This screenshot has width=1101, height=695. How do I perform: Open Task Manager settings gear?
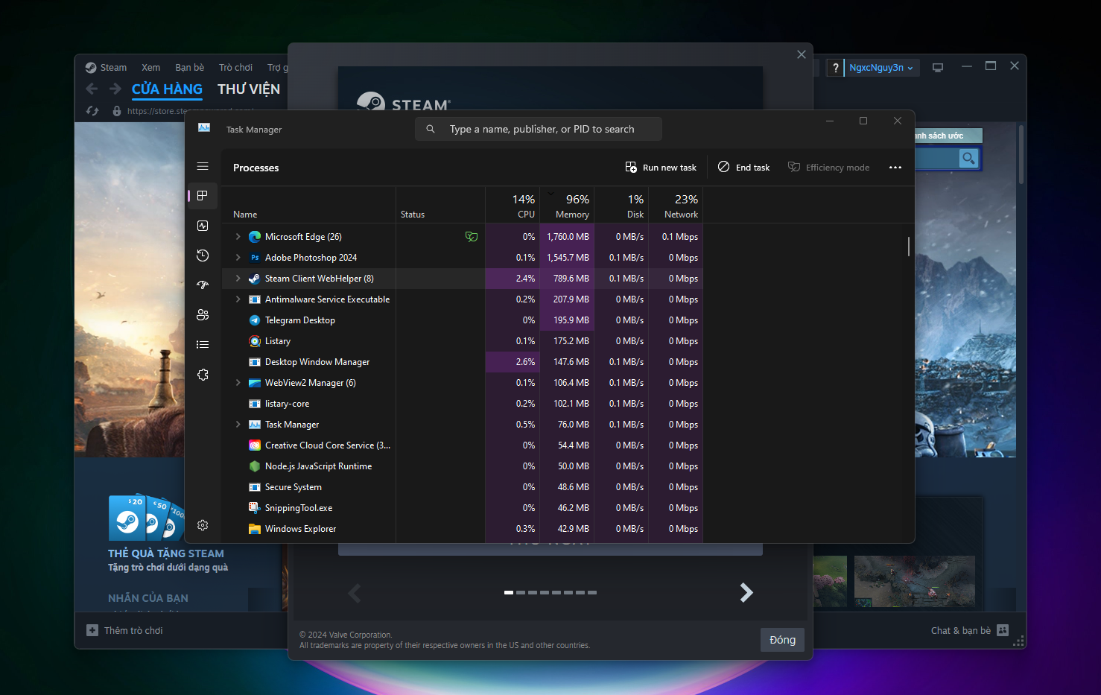(203, 525)
